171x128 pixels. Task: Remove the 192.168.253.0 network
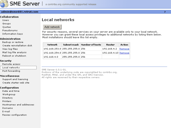(x=124, y=49)
